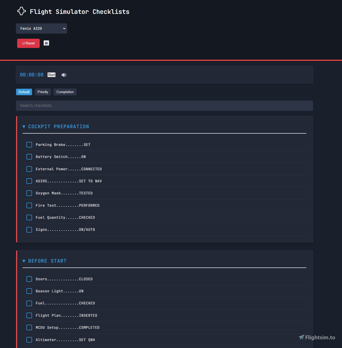Select the Completion view tab
Viewport: 342px width, 348px height.
coord(65,92)
